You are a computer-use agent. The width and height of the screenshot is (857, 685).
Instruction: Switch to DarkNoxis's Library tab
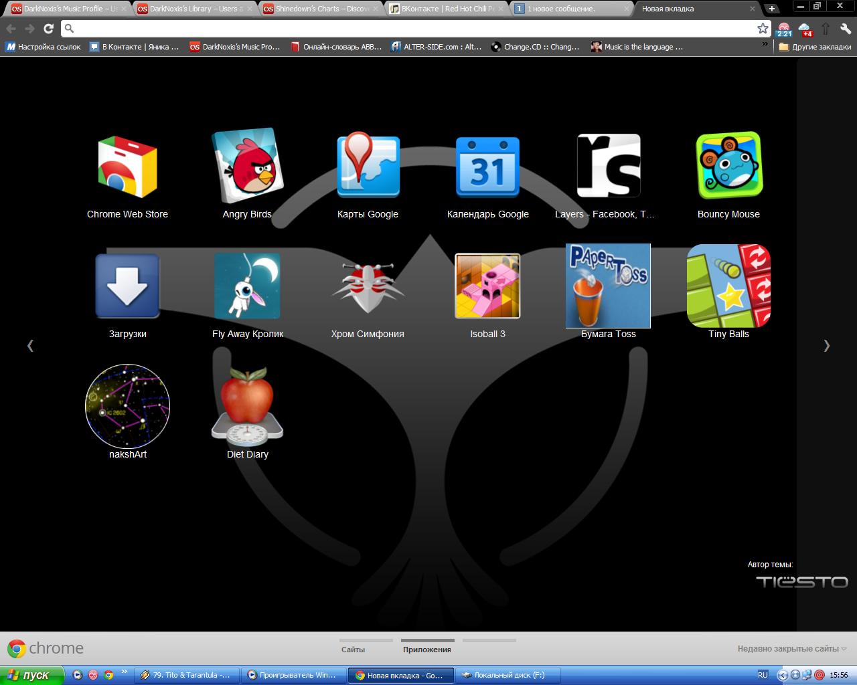(196, 9)
